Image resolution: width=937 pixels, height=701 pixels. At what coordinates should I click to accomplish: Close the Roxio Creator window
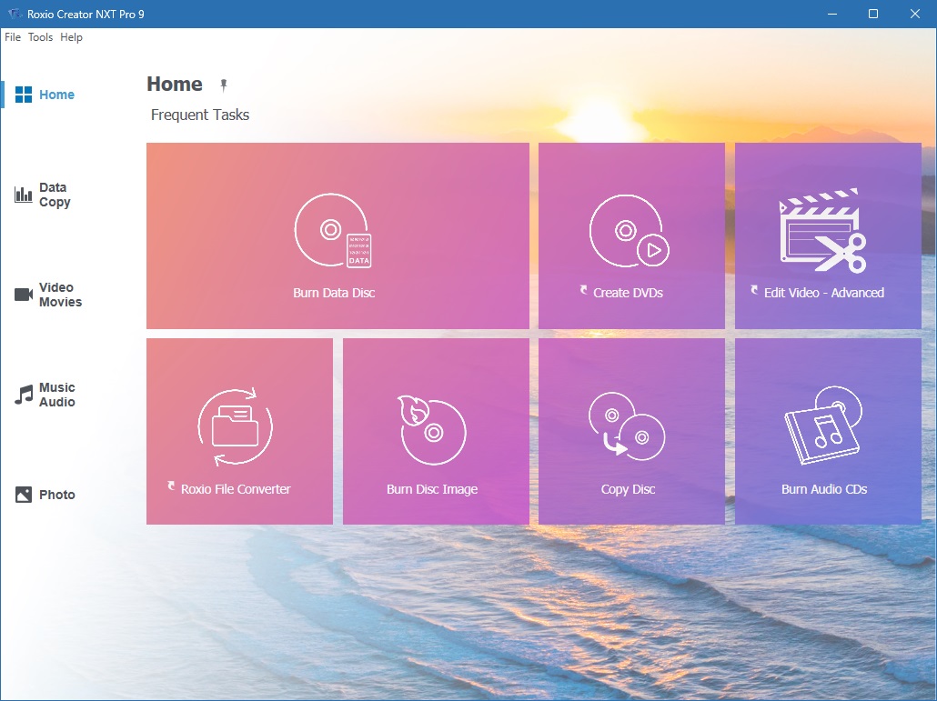[915, 14]
